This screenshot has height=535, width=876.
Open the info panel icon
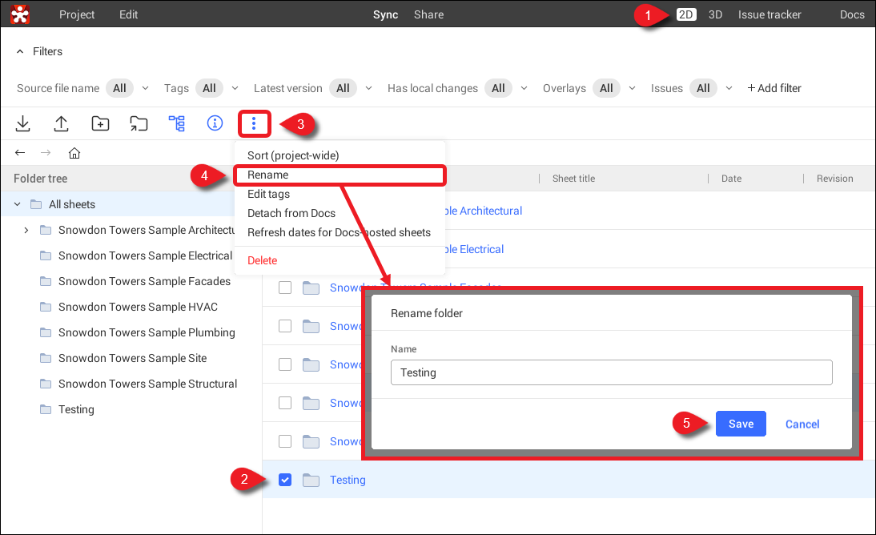215,123
